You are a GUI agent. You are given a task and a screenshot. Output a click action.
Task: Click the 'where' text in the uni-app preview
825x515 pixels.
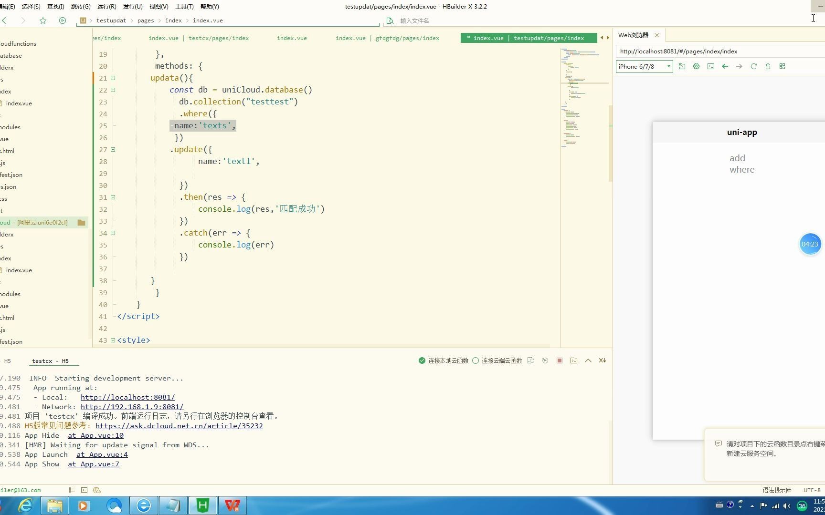pyautogui.click(x=742, y=169)
